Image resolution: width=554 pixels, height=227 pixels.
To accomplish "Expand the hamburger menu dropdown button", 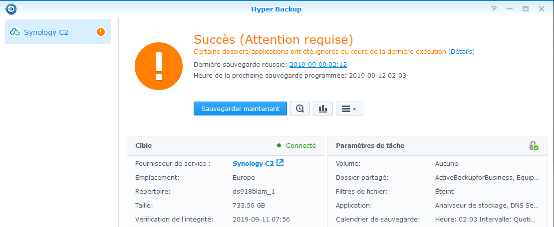I will point(349,109).
